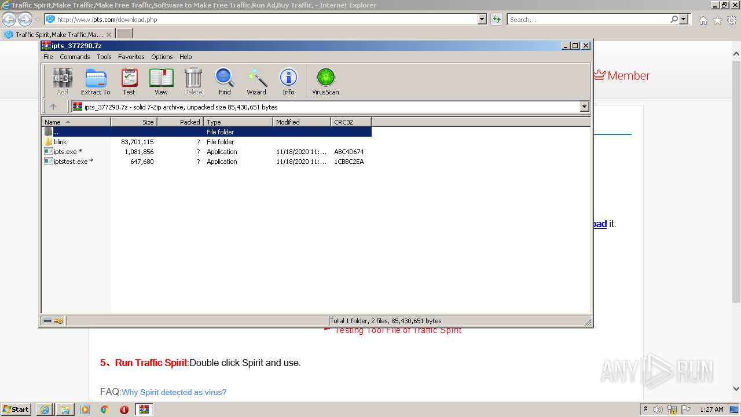Image resolution: width=741 pixels, height=417 pixels.
Task: Open the Commands menu
Action: (x=75, y=57)
